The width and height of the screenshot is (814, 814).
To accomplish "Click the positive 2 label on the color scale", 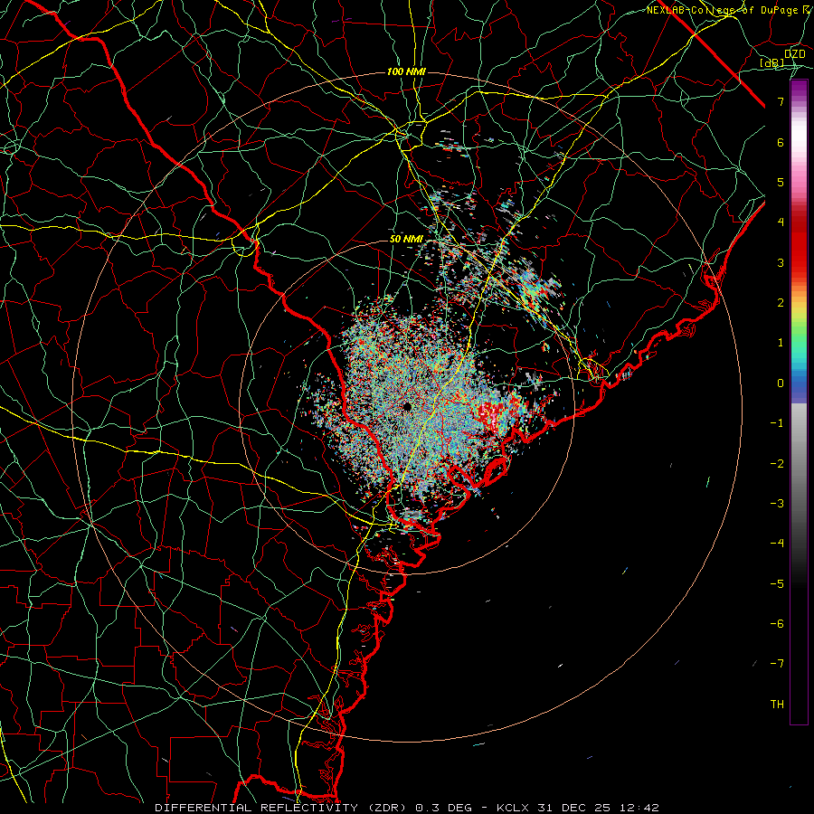I will click(781, 303).
